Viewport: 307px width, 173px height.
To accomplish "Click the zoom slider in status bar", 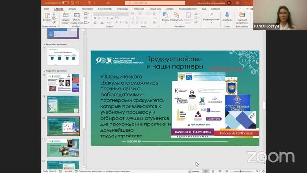I will coord(242,171).
